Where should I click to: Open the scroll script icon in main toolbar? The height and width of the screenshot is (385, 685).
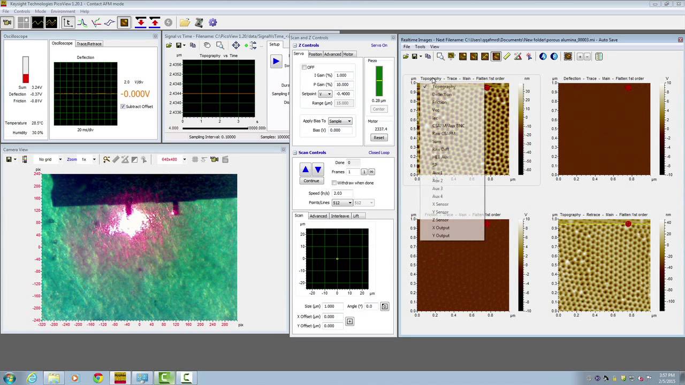coord(199,22)
